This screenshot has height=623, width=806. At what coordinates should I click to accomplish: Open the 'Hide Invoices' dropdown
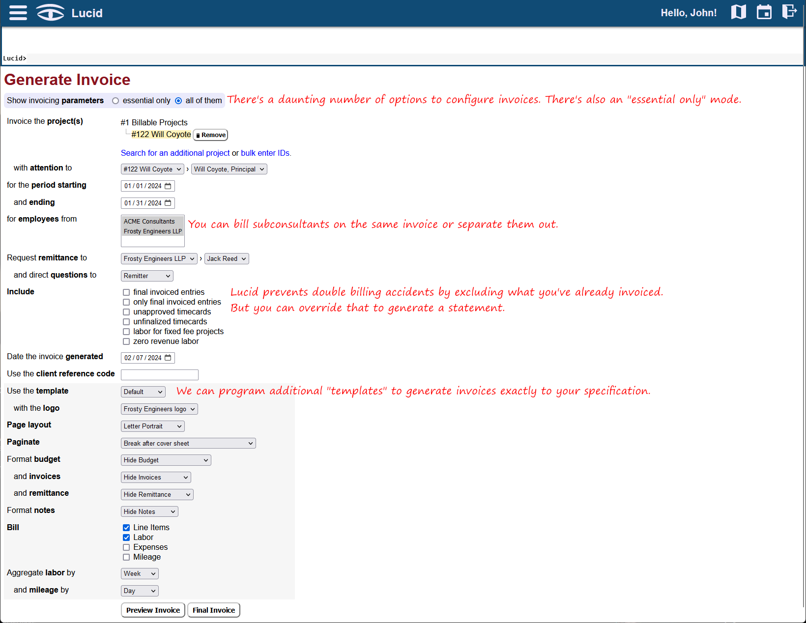click(156, 477)
